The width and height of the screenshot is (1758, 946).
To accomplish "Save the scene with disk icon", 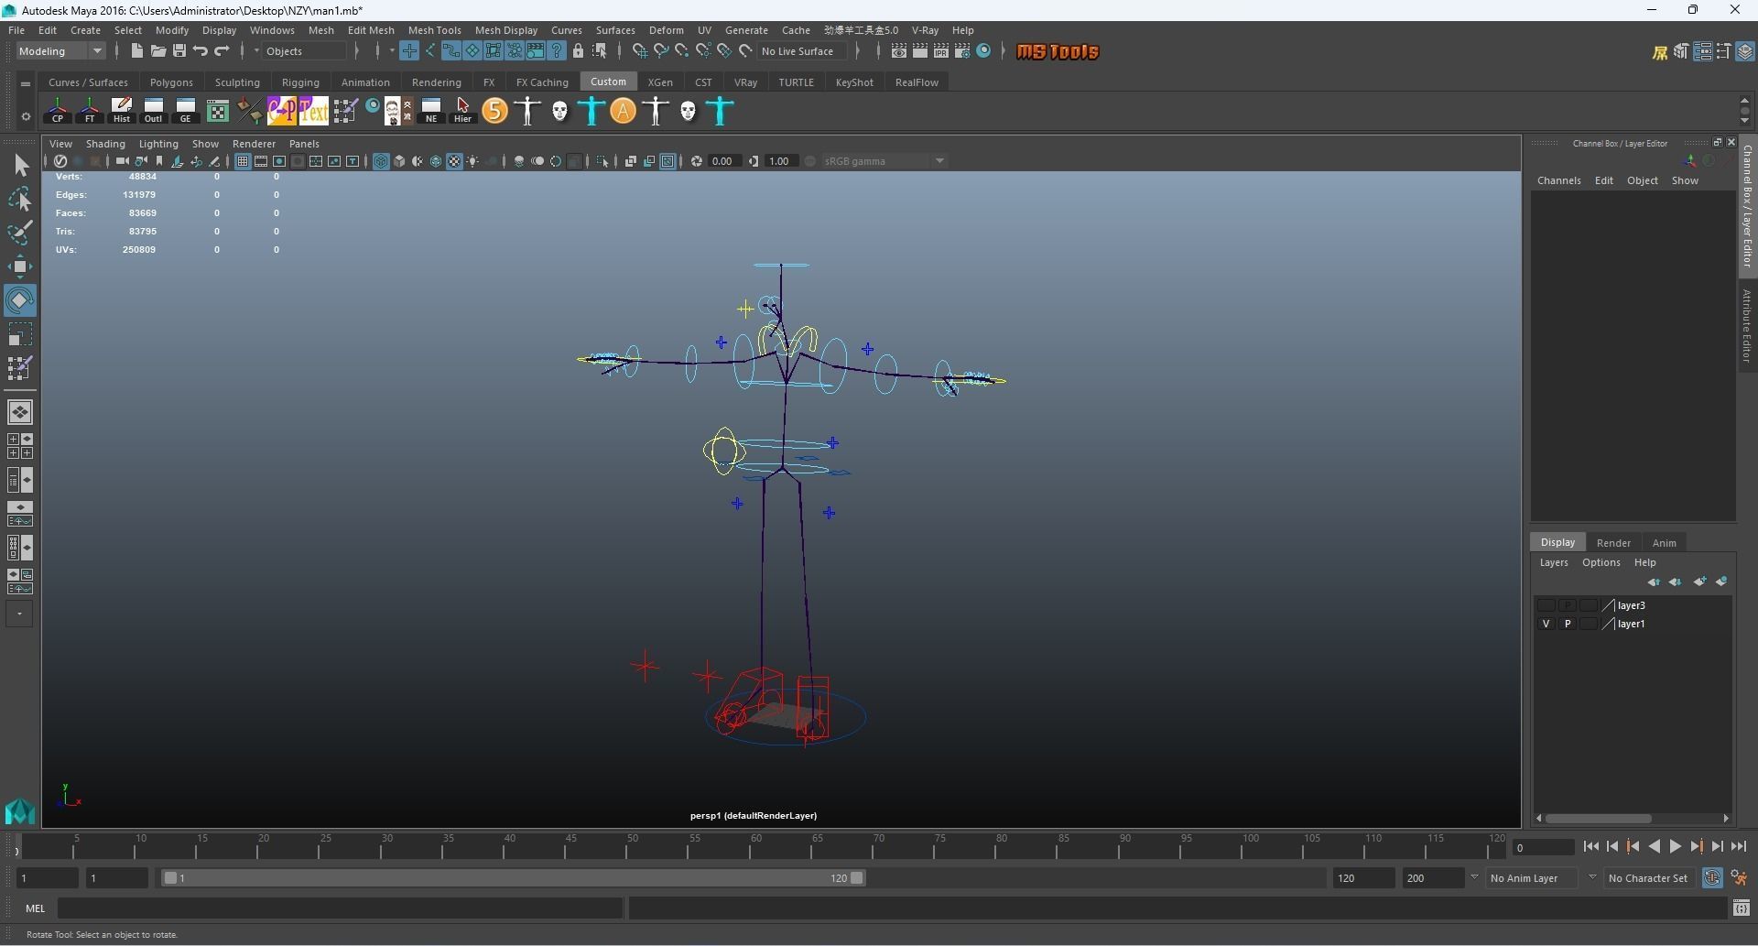I will tap(179, 51).
